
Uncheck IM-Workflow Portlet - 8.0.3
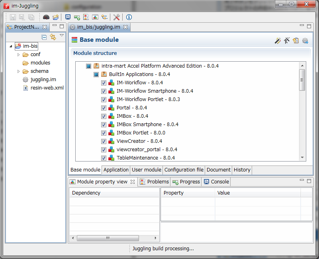104,99
